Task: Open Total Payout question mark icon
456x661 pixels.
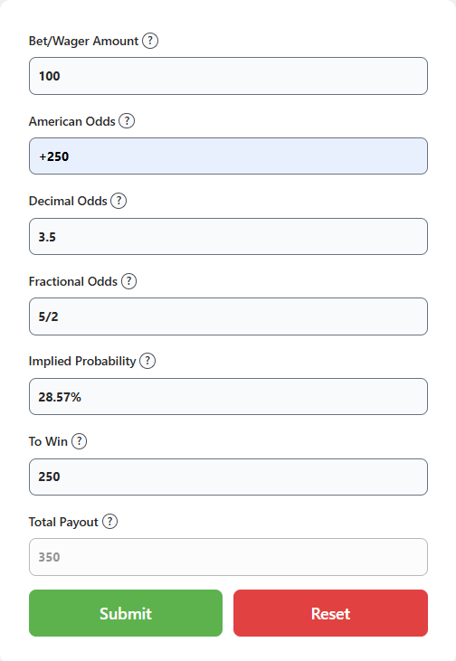Action: (x=109, y=522)
